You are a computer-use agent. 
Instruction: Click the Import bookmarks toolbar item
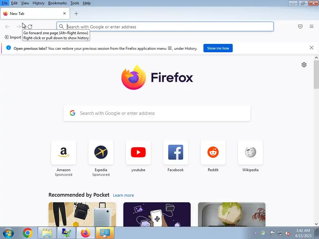12,37
